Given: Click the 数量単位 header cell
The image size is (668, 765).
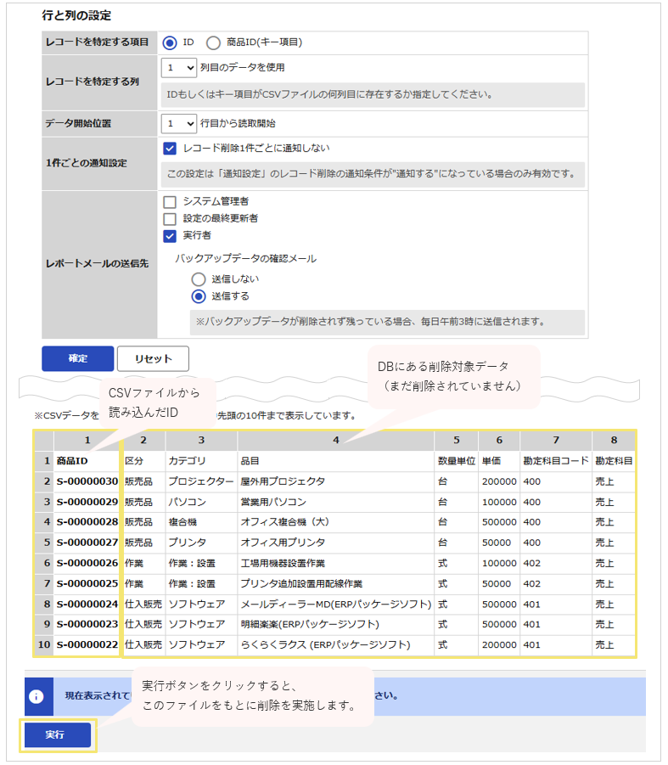Looking at the screenshot, I should click(457, 461).
